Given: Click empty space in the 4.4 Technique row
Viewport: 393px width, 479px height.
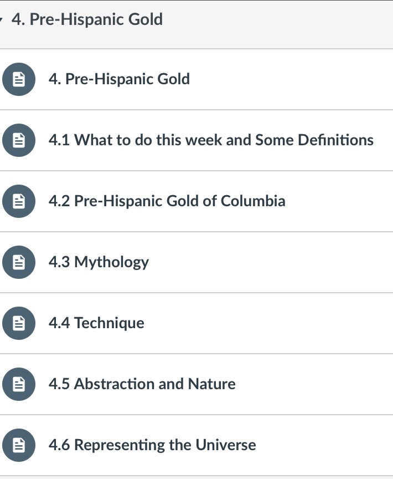Looking at the screenshot, I should (277, 323).
